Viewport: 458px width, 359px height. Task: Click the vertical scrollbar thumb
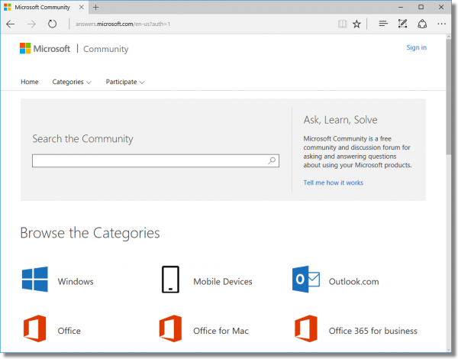coord(449,96)
